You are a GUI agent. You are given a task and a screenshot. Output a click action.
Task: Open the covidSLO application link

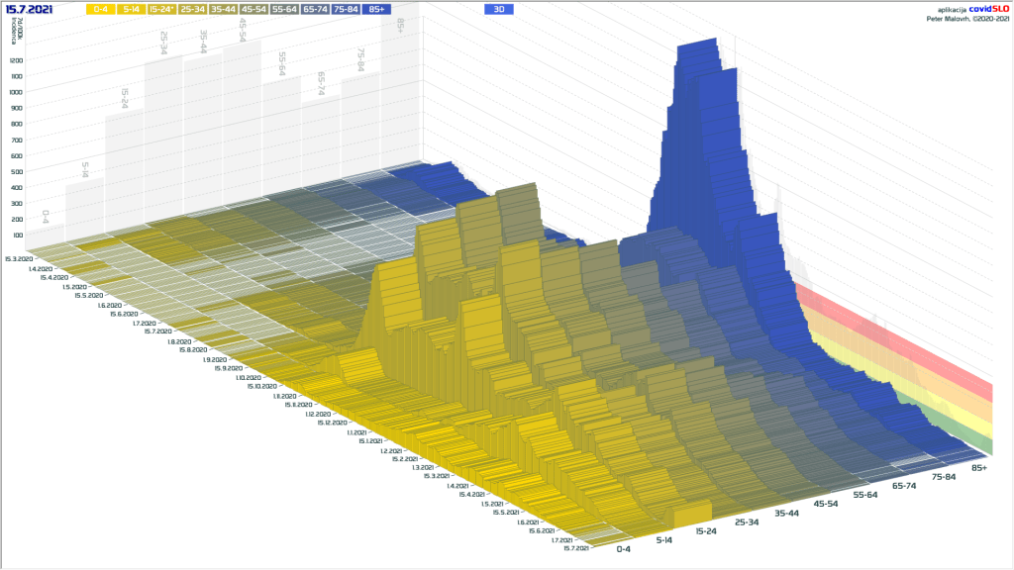point(984,8)
